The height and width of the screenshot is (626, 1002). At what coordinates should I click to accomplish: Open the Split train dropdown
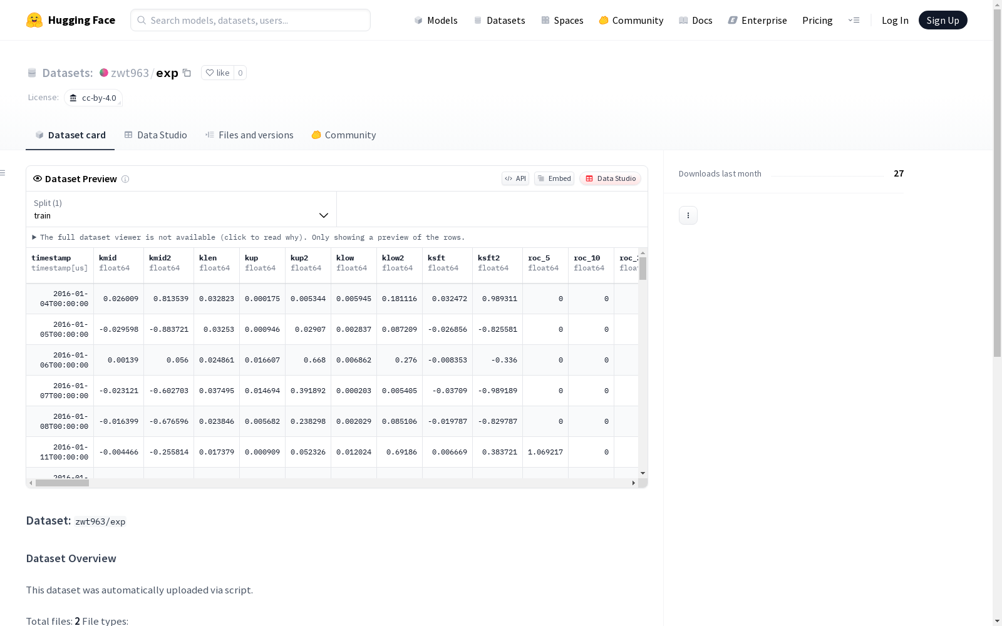tap(181, 209)
